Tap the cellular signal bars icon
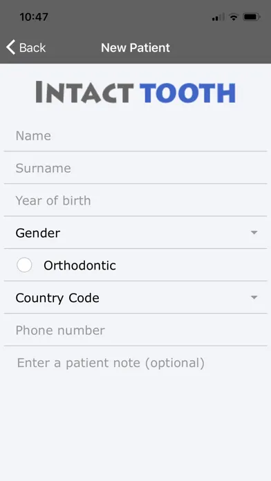The image size is (271, 481). point(218,17)
